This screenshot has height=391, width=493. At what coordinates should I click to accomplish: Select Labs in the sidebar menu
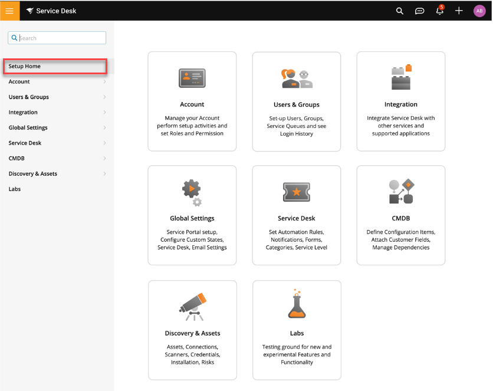(x=15, y=189)
